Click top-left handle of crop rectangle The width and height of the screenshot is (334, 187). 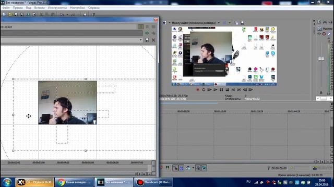coord(13,79)
